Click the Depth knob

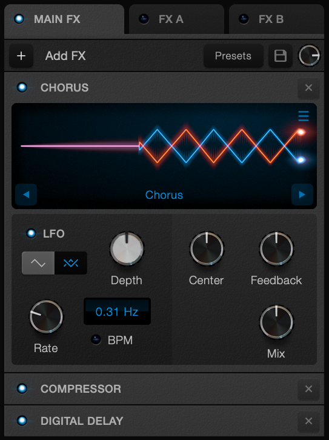(x=127, y=249)
